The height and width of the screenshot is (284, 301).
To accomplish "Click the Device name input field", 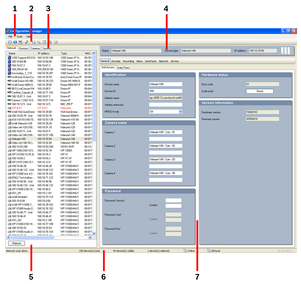I will (x=166, y=84).
